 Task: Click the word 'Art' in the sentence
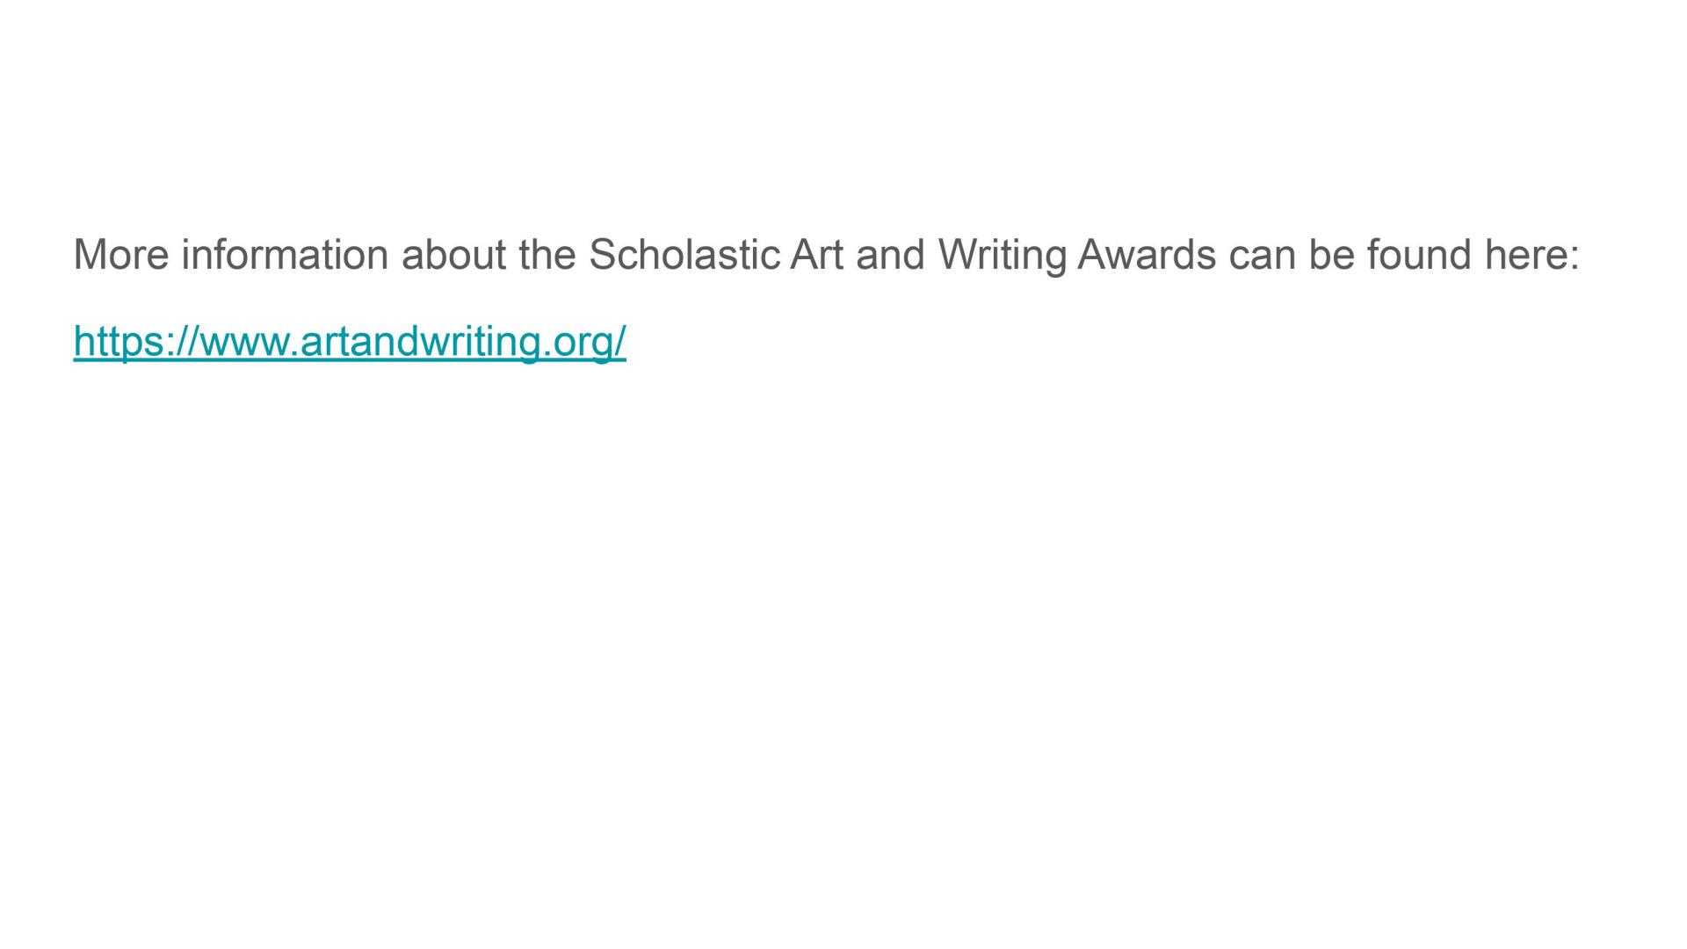click(817, 255)
